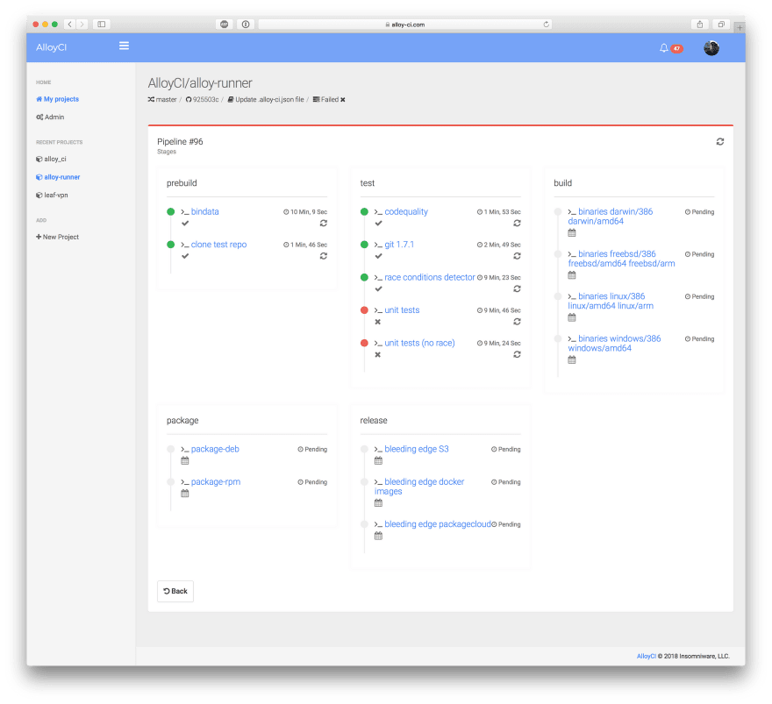Retry the clone test repo job

tap(324, 256)
